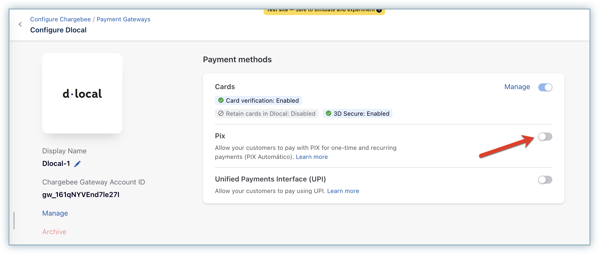
Task: Click the Payment methods heading
Action: pyautogui.click(x=237, y=59)
